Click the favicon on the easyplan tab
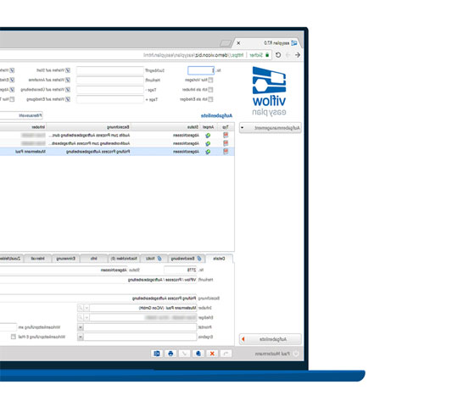458x407 pixels. (x=294, y=43)
